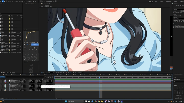Open the default preset dropdown in Flow
184x103 pixels.
coord(28,48)
